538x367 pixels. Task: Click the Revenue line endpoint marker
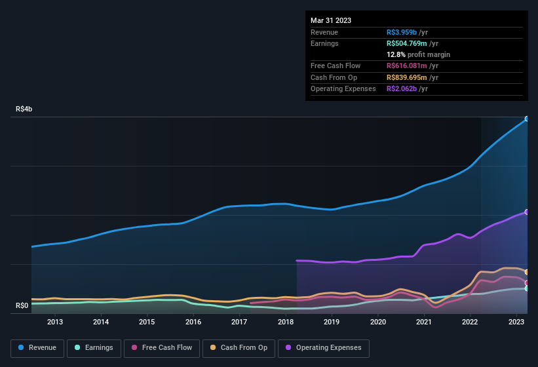click(527, 119)
